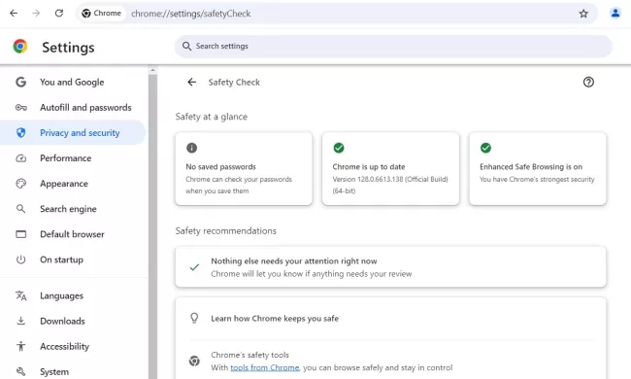This screenshot has width=631, height=379.
Task: Open Appearance settings
Action: click(73, 184)
